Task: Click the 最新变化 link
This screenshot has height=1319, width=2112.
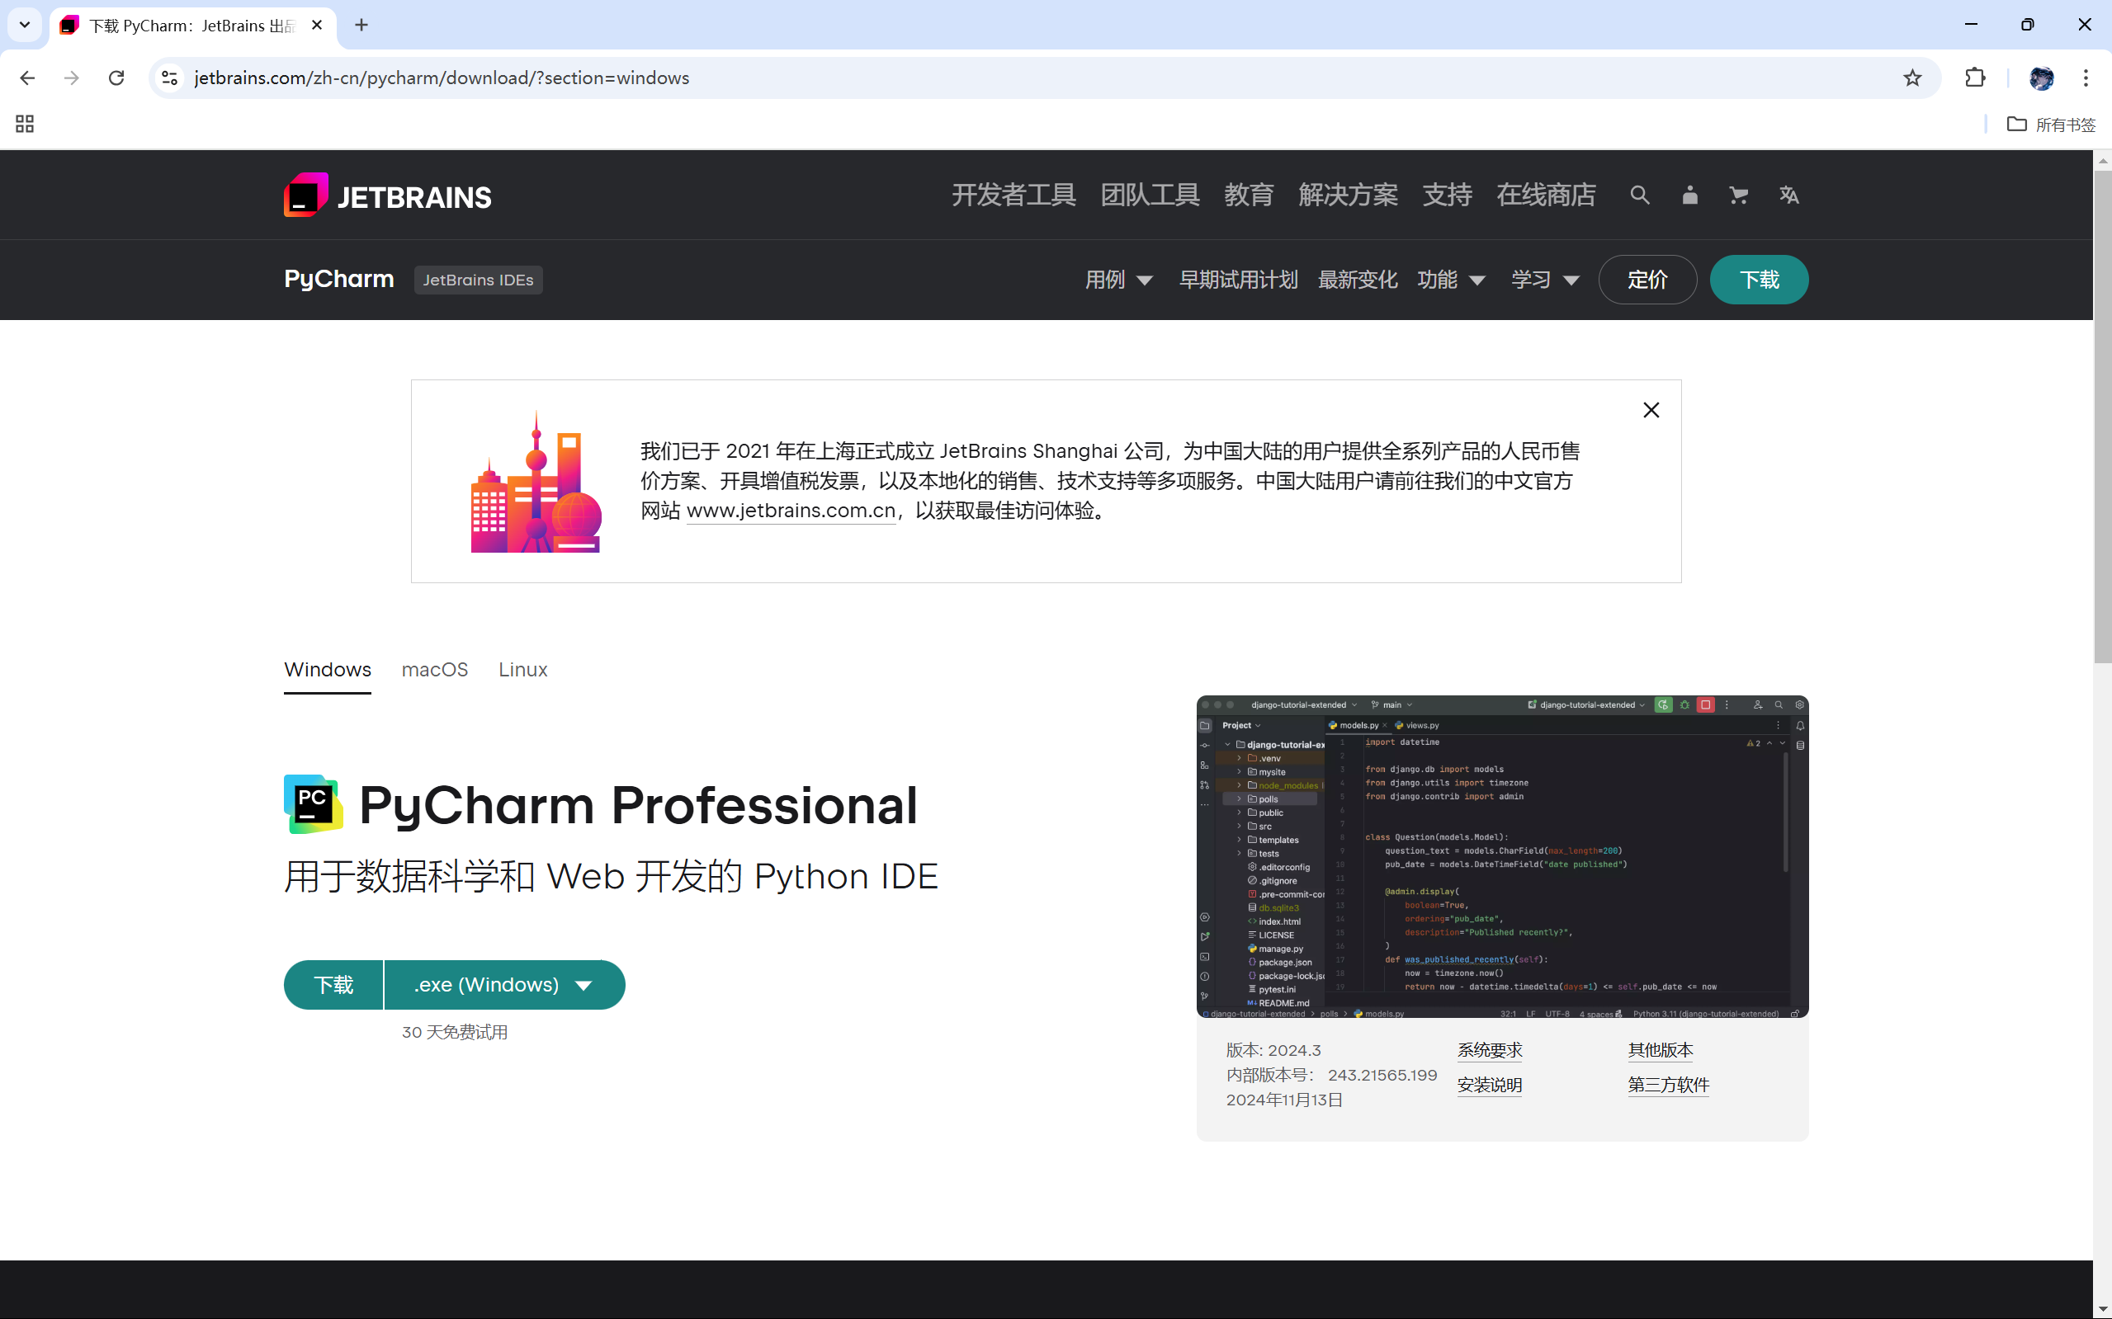Action: [x=1357, y=280]
